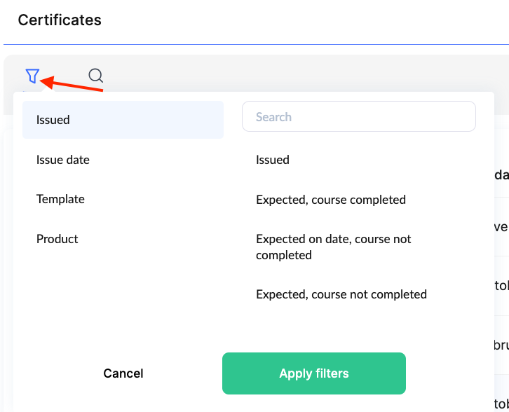The width and height of the screenshot is (509, 412).
Task: Select Expected, course completed option
Action: coord(331,200)
